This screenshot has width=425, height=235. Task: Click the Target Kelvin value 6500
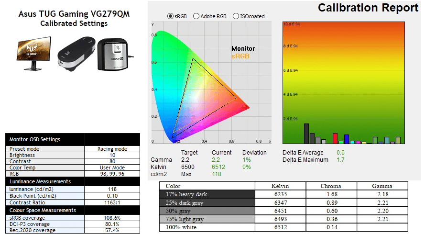point(188,167)
